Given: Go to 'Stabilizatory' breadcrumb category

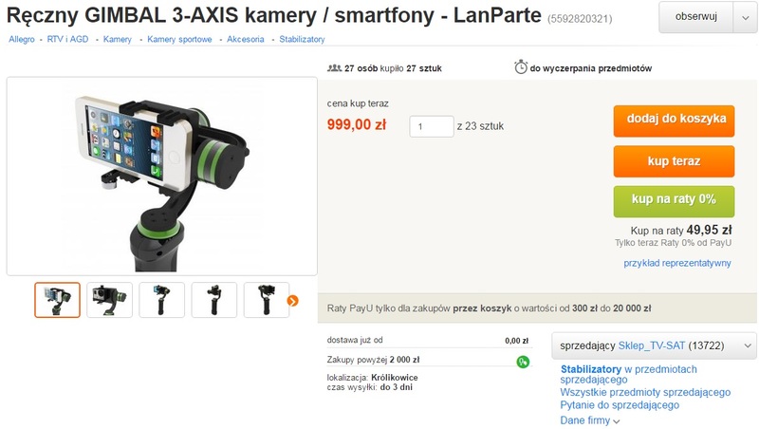Looking at the screenshot, I should pyautogui.click(x=302, y=39).
